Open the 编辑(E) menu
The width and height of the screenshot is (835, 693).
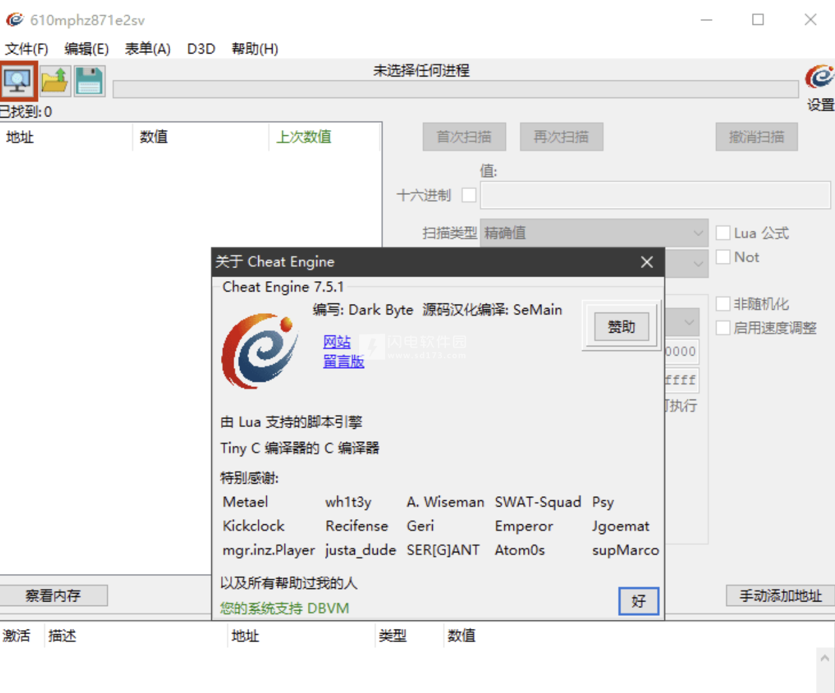(86, 49)
